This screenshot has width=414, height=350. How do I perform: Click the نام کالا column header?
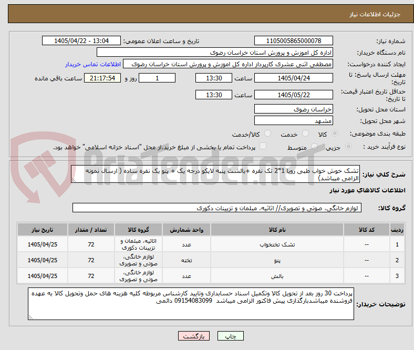tap(277, 230)
